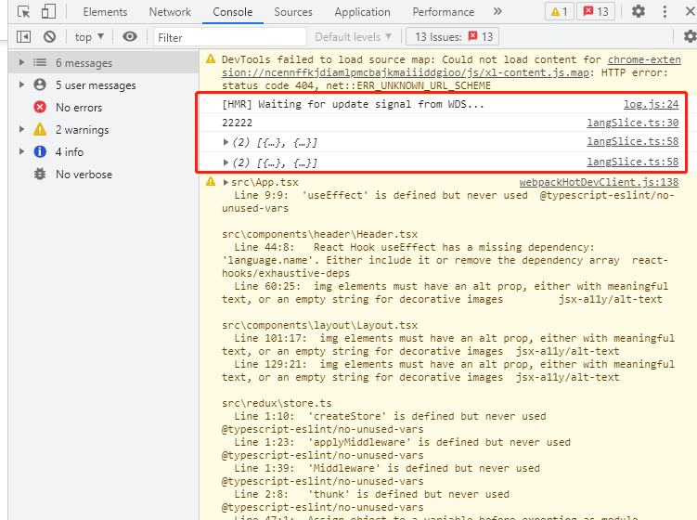Toggle the console sidebar panel icon
This screenshot has width=697, height=520.
click(x=23, y=36)
